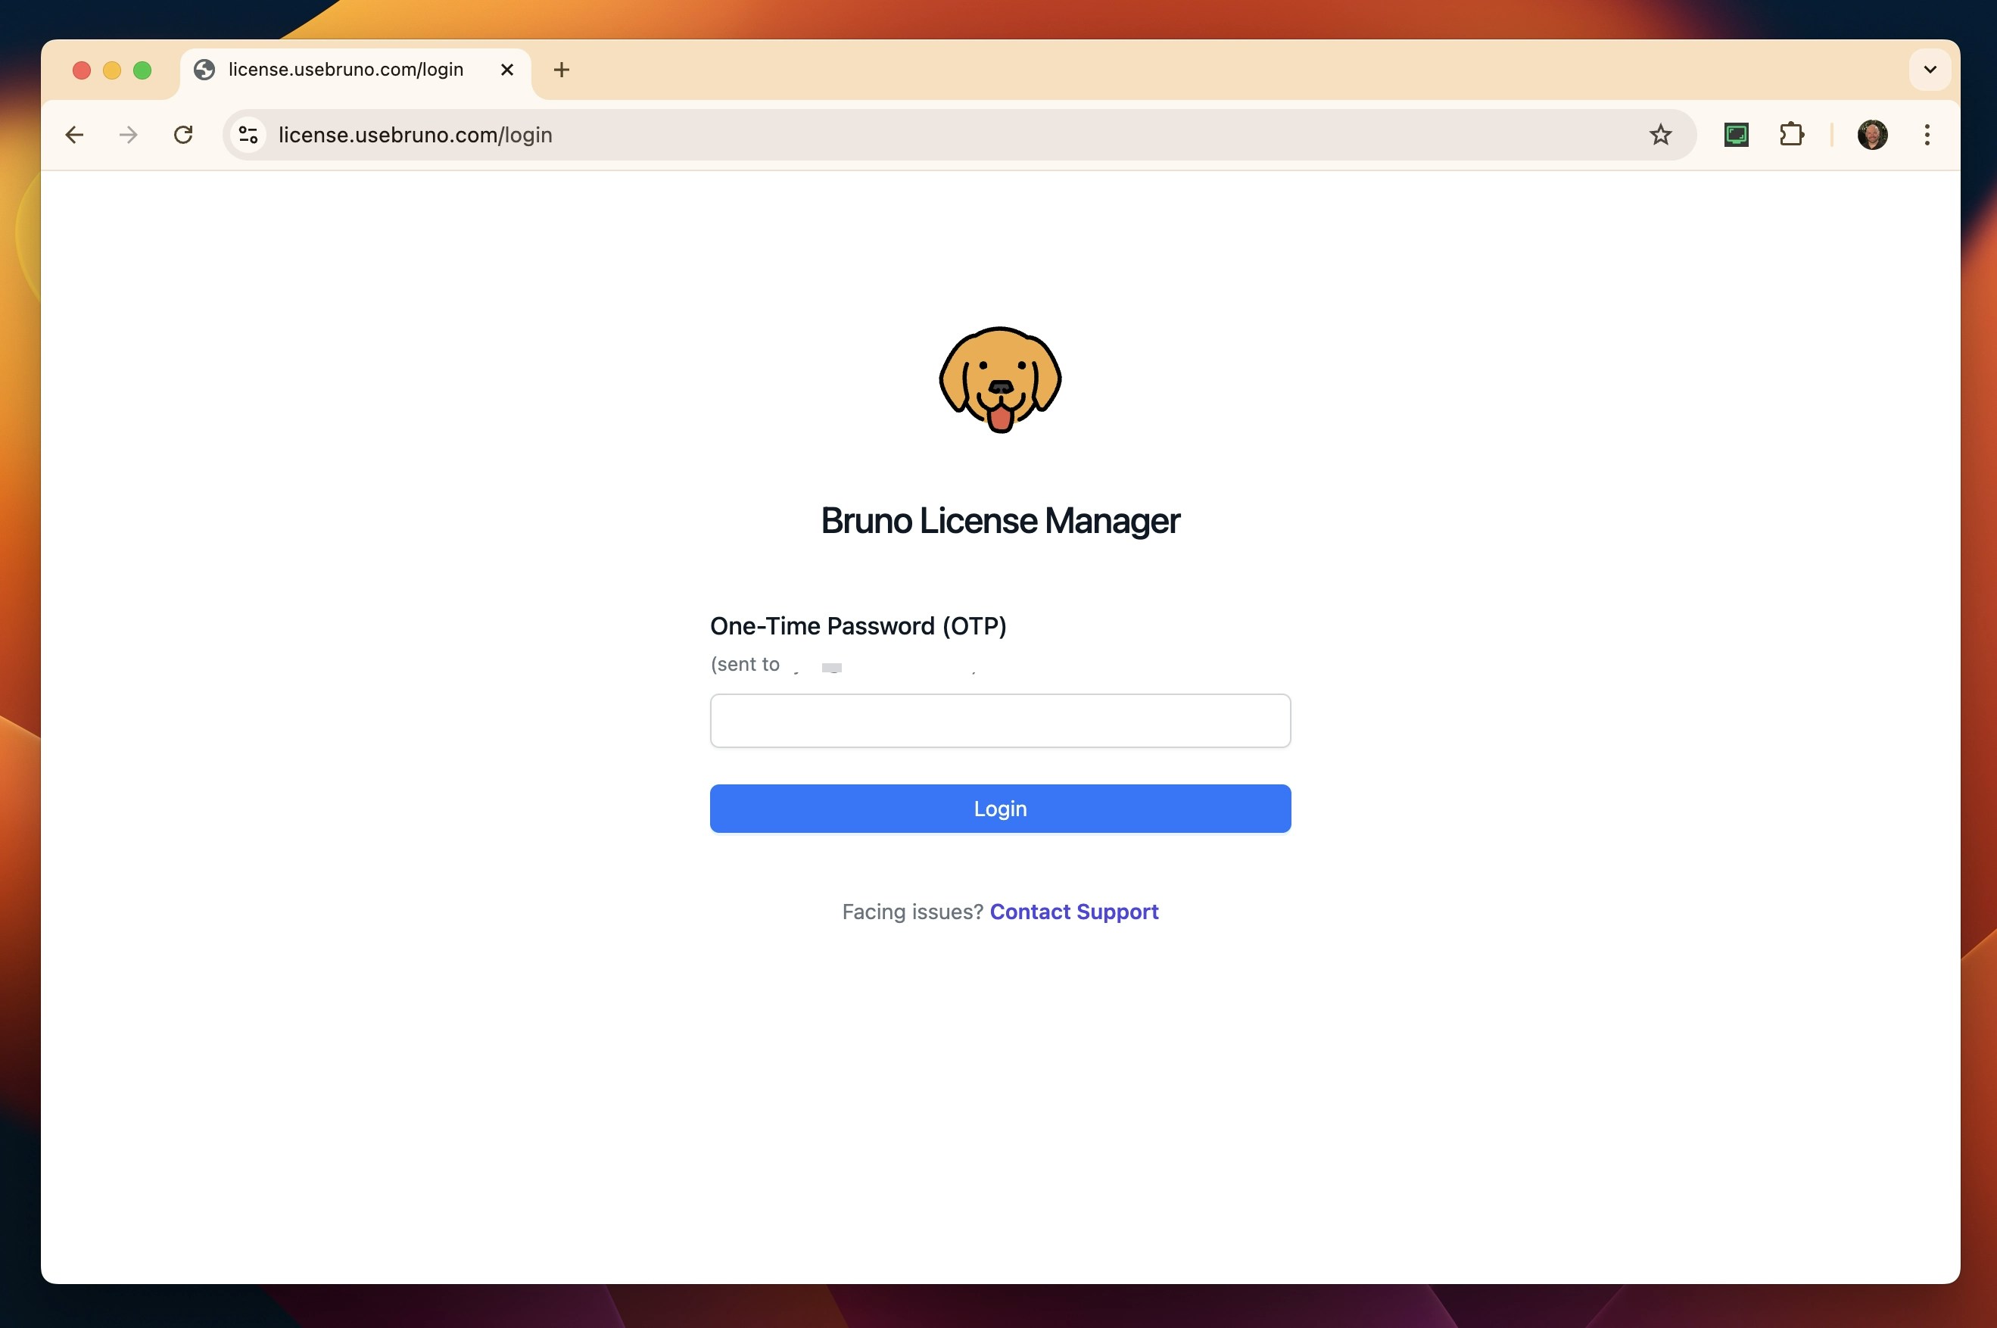
Task: Open site information via the tune icon
Action: click(x=248, y=135)
